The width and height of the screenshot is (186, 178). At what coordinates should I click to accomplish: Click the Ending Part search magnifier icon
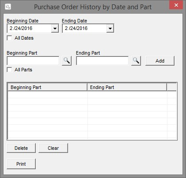click(x=136, y=61)
